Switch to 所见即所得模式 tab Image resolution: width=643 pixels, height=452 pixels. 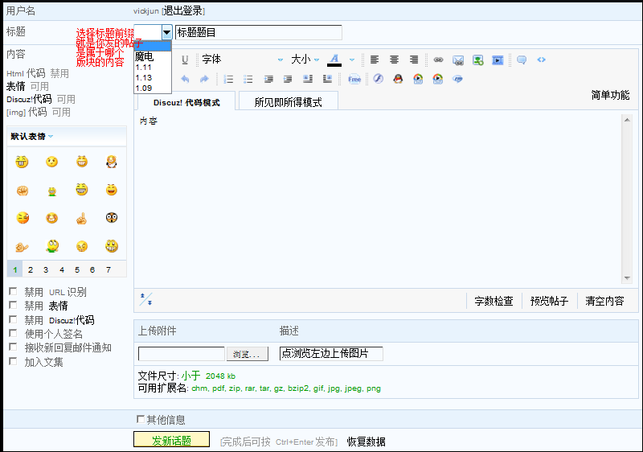(288, 102)
